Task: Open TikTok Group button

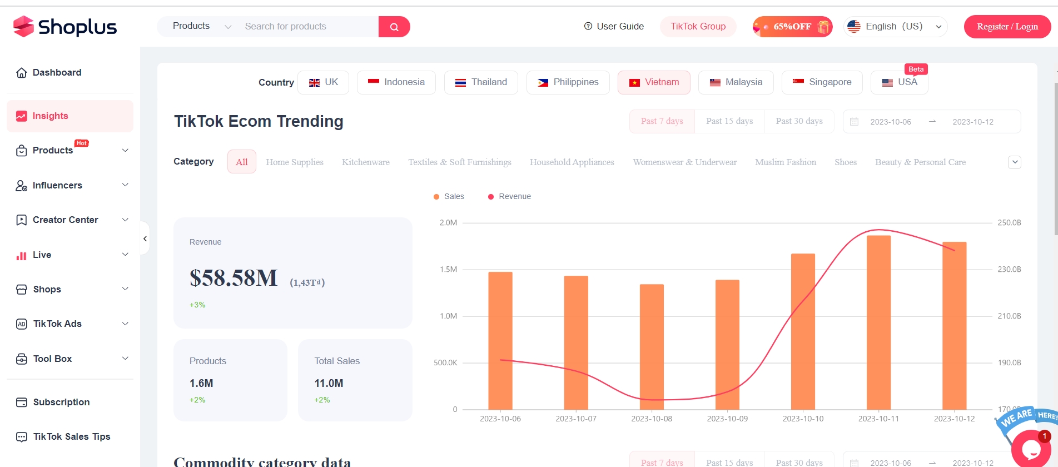Action: (698, 26)
